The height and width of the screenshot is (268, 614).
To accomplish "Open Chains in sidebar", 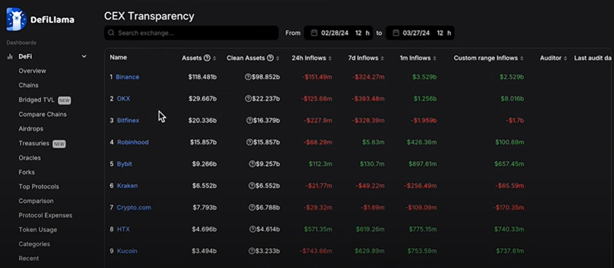I will click(x=28, y=85).
